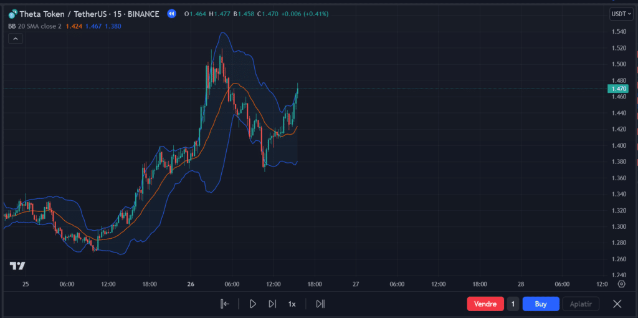Step replay forward one bar
Image resolution: width=638 pixels, height=318 pixels.
click(x=272, y=304)
